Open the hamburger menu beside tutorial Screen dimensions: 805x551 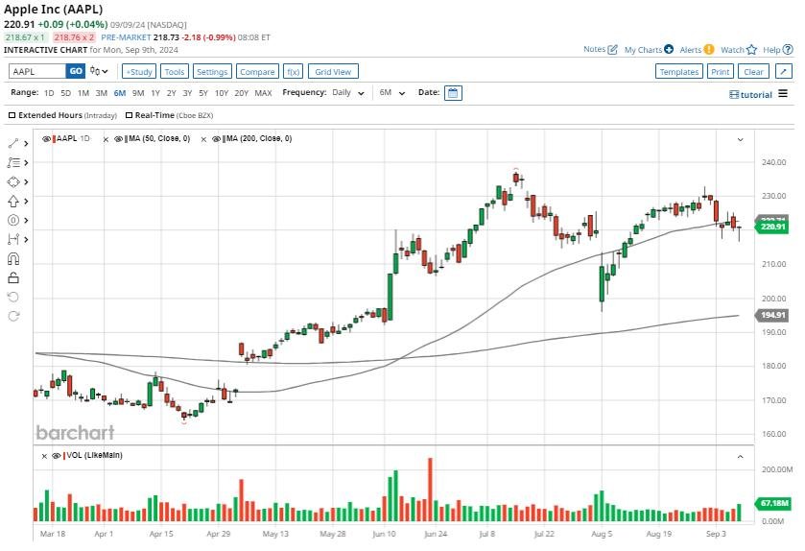pos(783,94)
